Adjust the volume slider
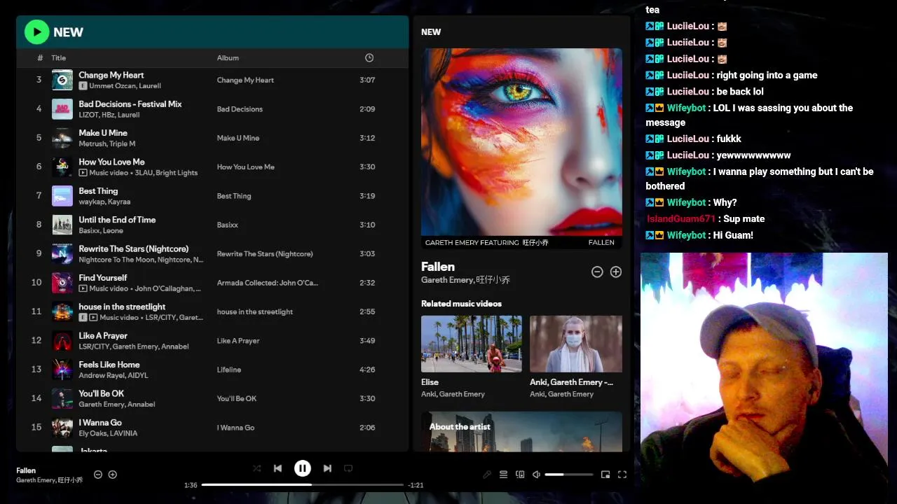 point(568,475)
